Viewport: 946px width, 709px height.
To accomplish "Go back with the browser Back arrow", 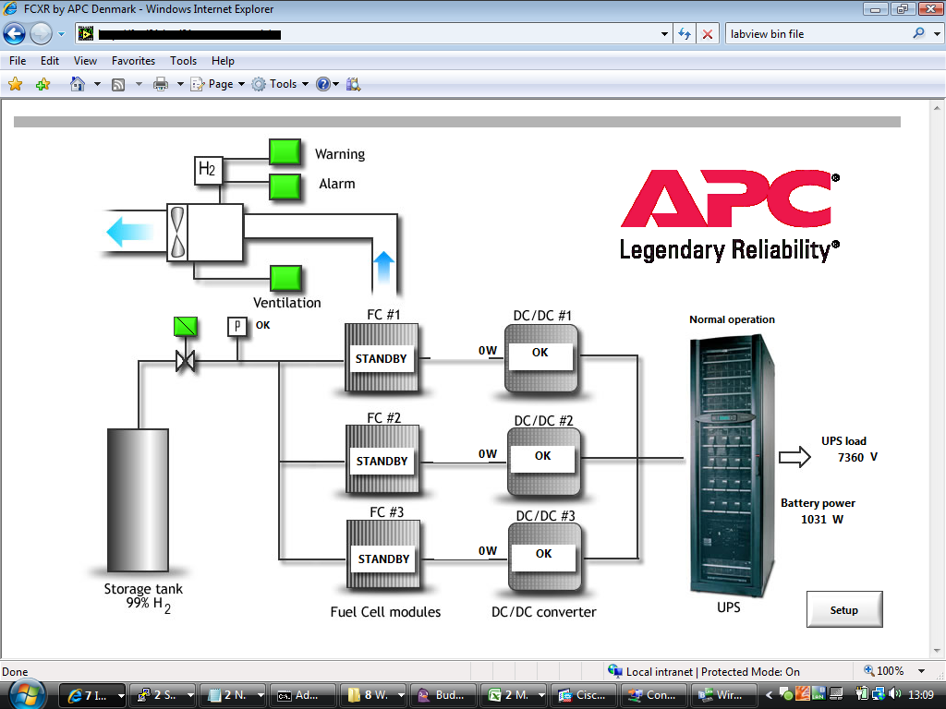I will coord(14,34).
